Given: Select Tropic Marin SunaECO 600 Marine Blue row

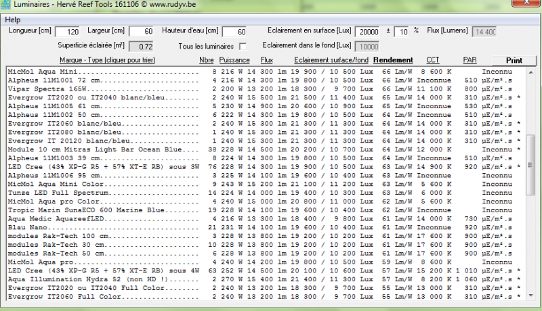Looking at the screenshot, I should point(265,210).
